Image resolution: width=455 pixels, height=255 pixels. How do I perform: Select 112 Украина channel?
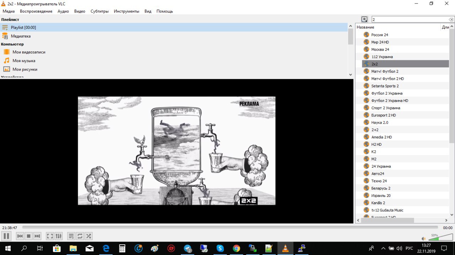point(382,57)
